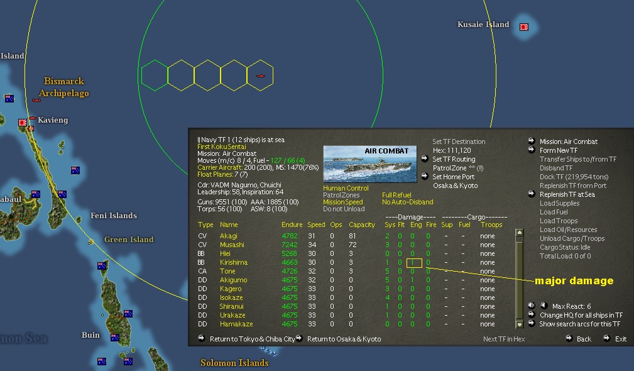Screen dimensions: 634x371
Task: Open battleship Hiei details
Action: [225, 253]
